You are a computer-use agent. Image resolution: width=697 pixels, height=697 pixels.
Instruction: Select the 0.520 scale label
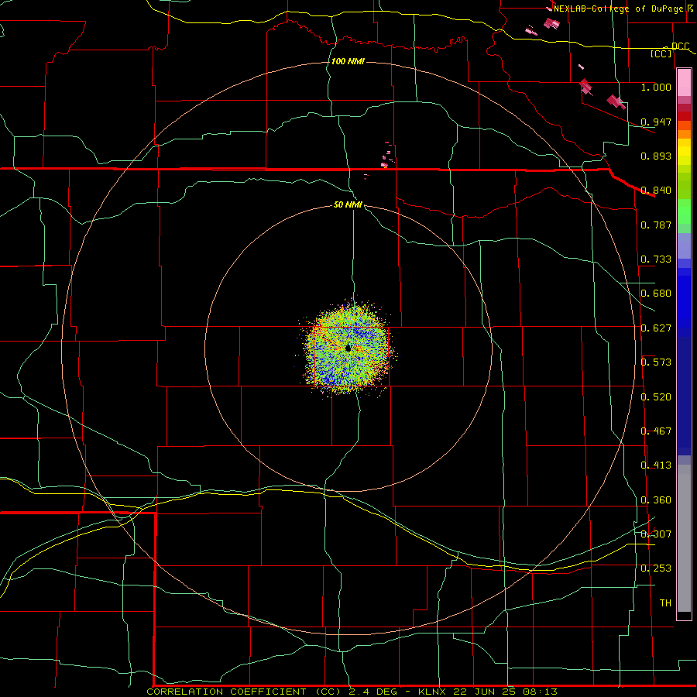(656, 397)
